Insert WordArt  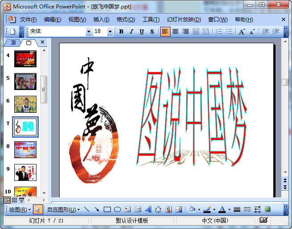tap(148, 210)
